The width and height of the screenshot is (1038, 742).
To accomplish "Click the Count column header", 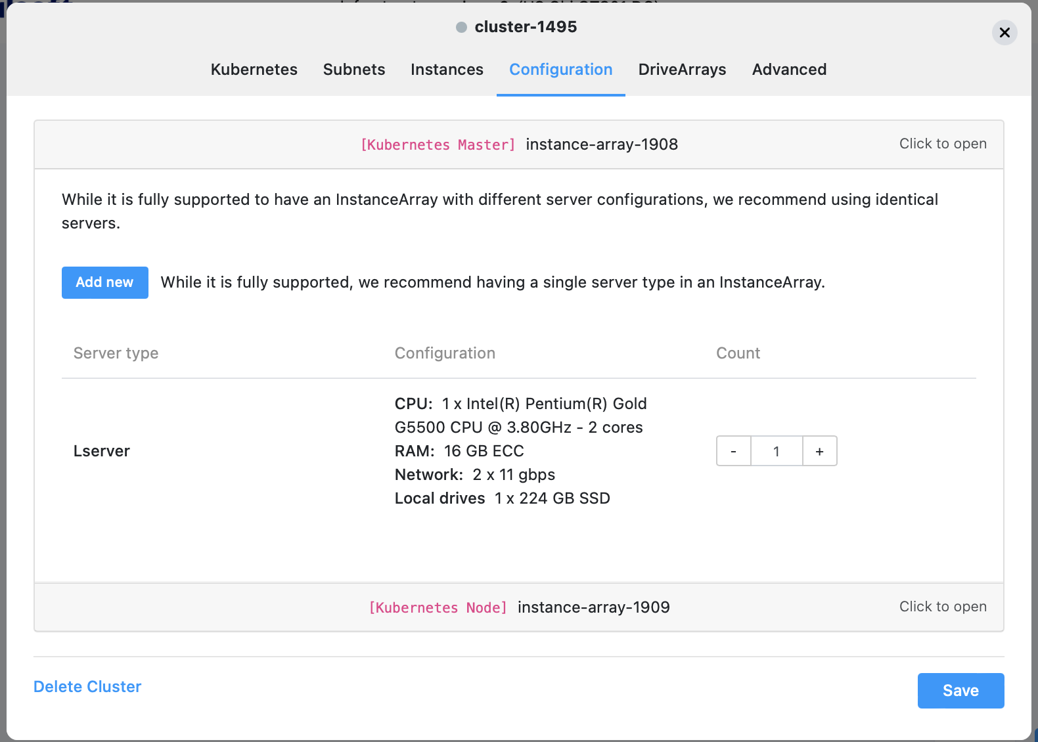I will [738, 353].
